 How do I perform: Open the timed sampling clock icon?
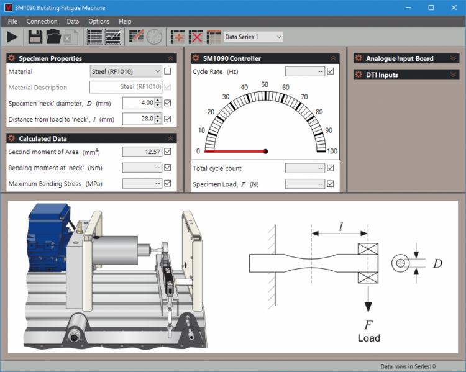tap(155, 37)
